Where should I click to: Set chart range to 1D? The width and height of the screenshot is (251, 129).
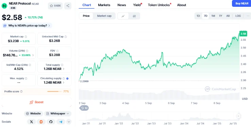pyautogui.click(x=198, y=16)
